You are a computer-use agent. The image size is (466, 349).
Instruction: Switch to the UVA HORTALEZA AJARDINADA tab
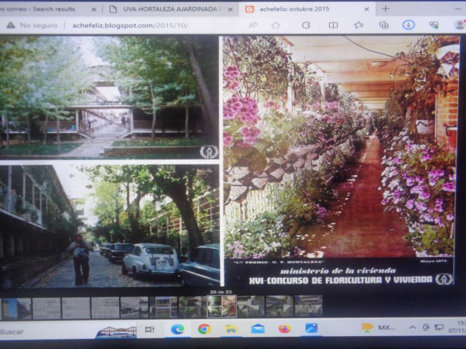click(167, 9)
